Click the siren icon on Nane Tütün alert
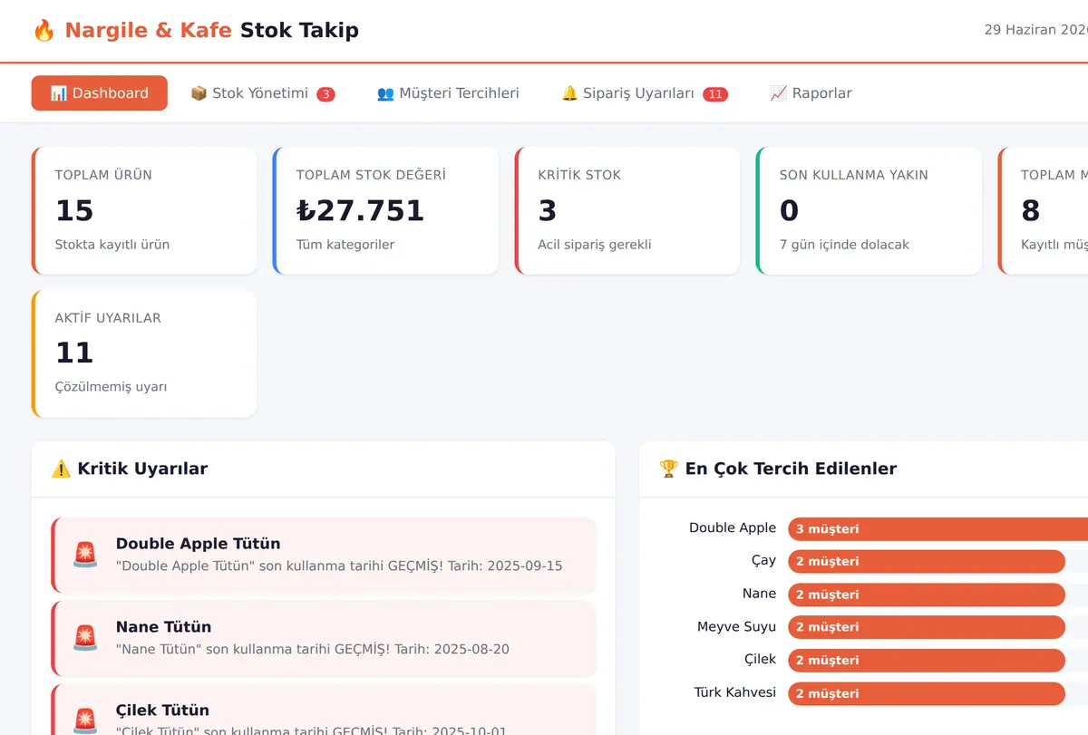This screenshot has height=735, width=1088. (x=85, y=638)
